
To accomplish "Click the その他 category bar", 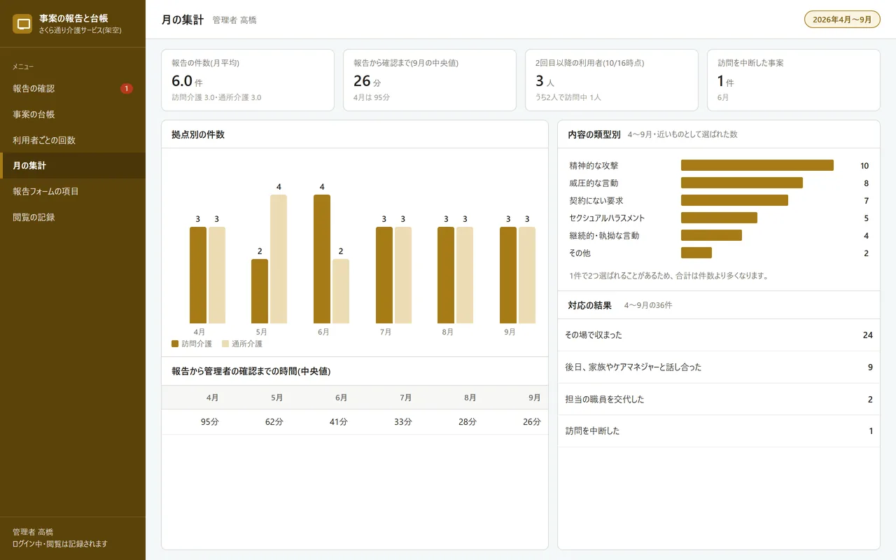I will [x=696, y=253].
